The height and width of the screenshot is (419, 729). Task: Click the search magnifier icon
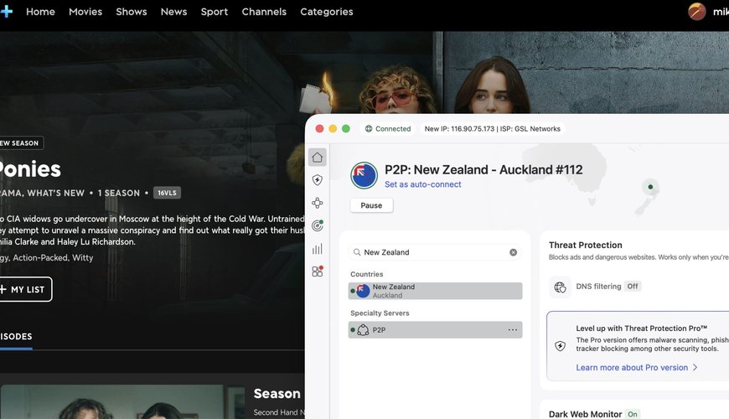[357, 252]
